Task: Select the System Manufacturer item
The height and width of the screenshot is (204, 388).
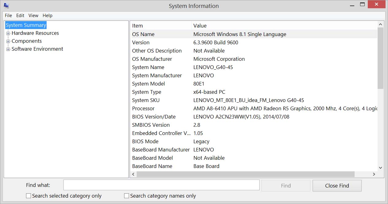Action: pos(157,75)
